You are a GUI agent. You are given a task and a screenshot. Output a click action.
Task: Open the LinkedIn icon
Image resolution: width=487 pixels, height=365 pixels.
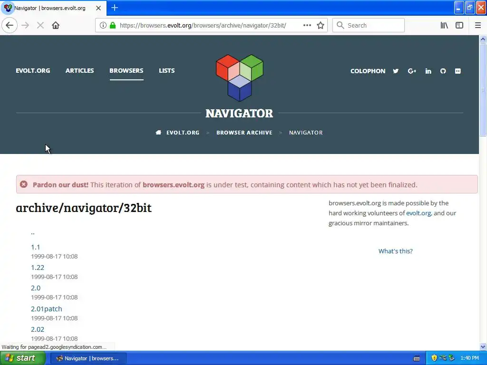tap(429, 71)
